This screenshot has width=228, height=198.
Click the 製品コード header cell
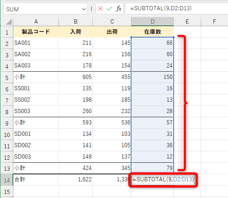click(36, 32)
